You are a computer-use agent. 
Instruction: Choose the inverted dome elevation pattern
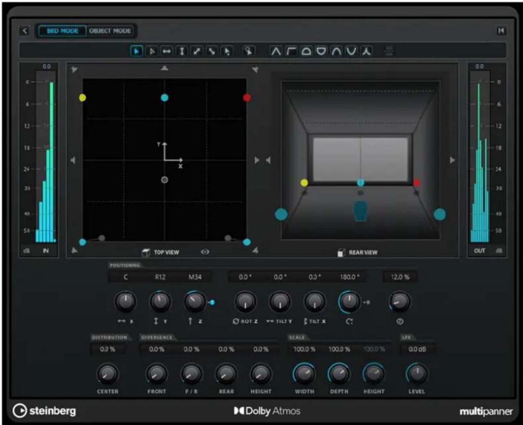click(x=321, y=51)
